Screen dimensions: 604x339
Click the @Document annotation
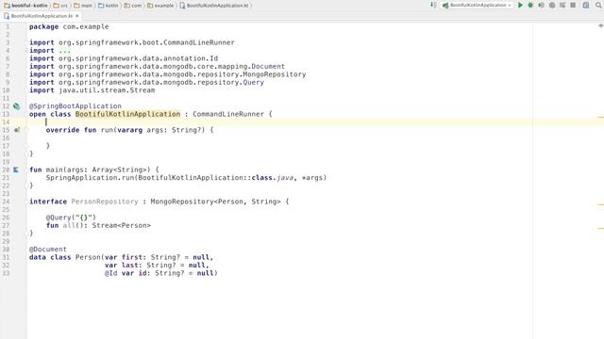pyautogui.click(x=48, y=249)
